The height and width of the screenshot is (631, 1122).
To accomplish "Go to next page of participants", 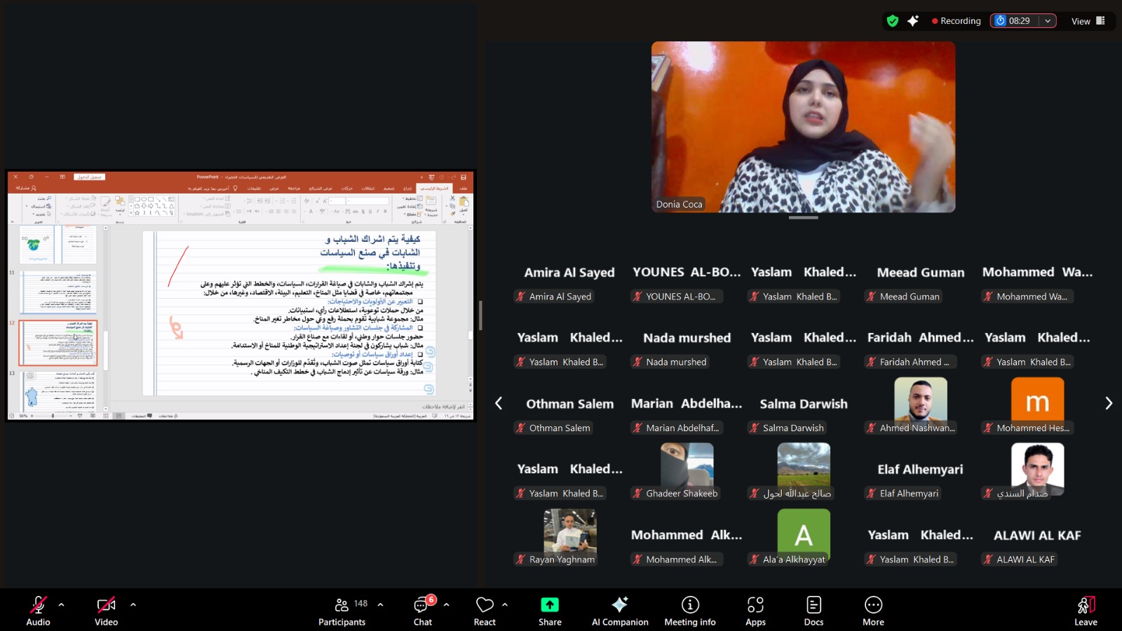I will coord(1108,403).
